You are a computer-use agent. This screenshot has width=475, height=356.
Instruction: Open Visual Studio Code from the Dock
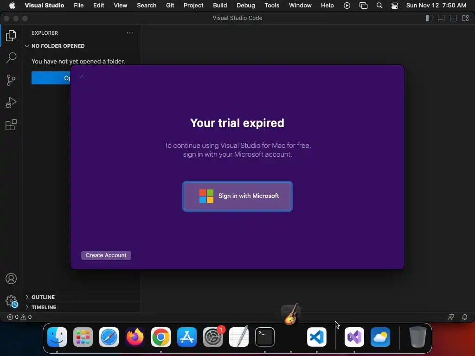point(316,337)
